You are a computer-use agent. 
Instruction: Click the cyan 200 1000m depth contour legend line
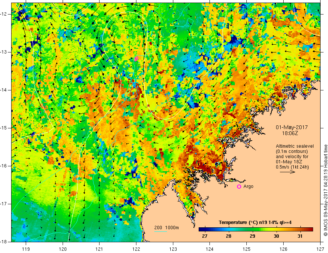(160, 231)
